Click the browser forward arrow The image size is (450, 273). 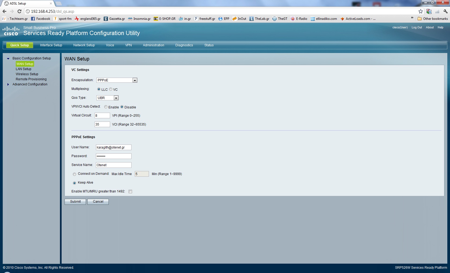point(12,11)
